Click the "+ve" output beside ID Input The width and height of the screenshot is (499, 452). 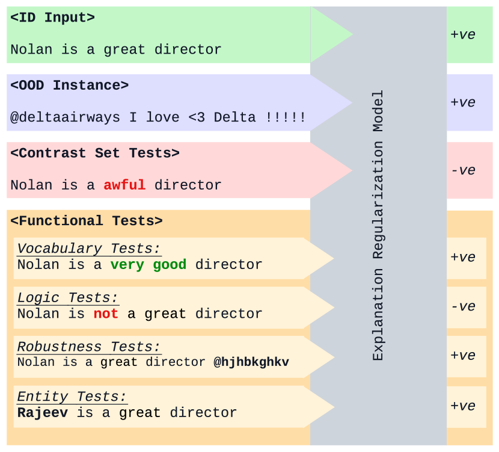463,35
